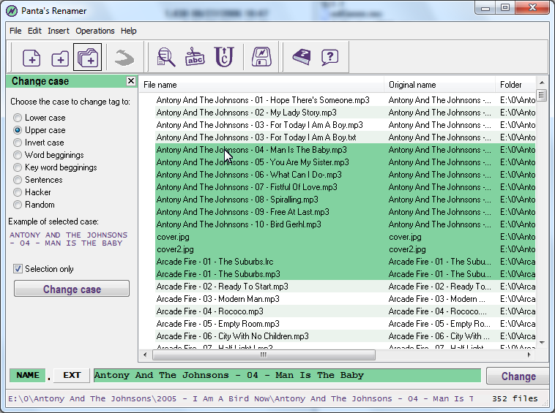This screenshot has width=555, height=413.
Task: Click the floppy disk rename icon
Action: [261, 57]
